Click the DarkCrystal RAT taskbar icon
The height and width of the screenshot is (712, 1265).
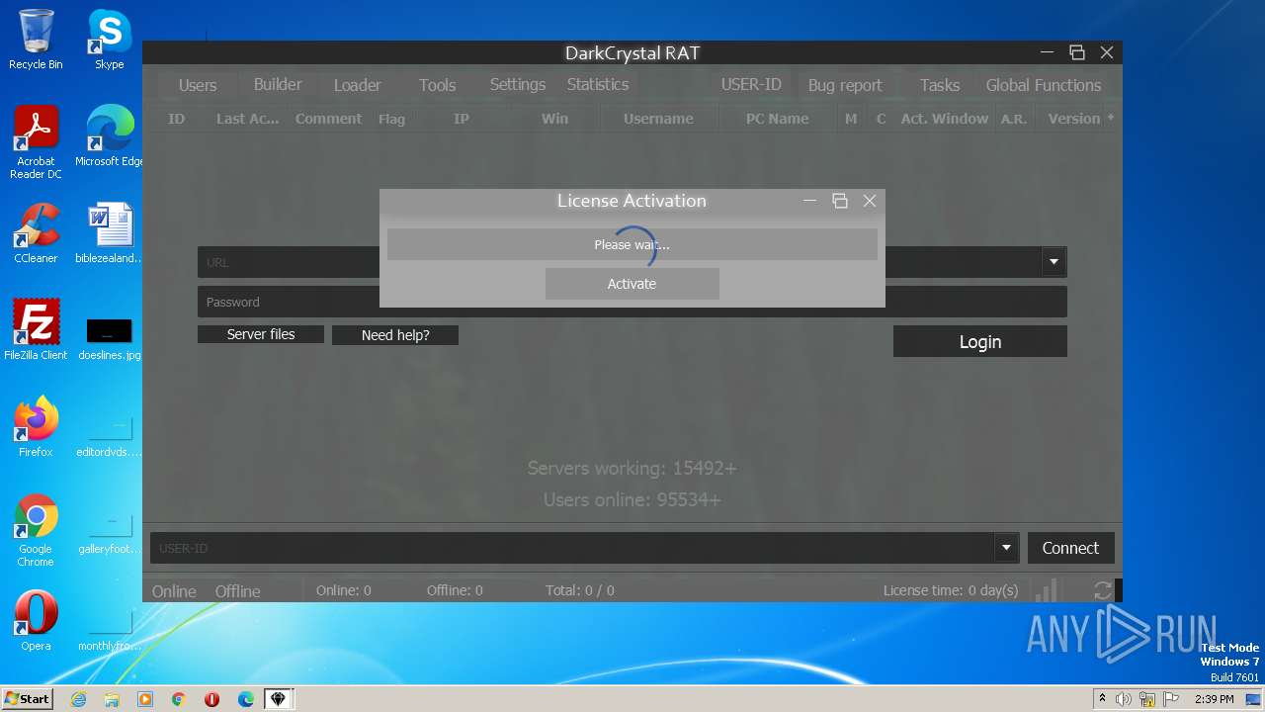(x=279, y=699)
